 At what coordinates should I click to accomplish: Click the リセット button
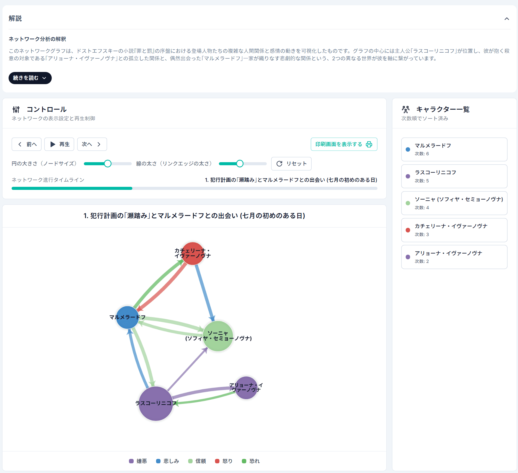291,164
